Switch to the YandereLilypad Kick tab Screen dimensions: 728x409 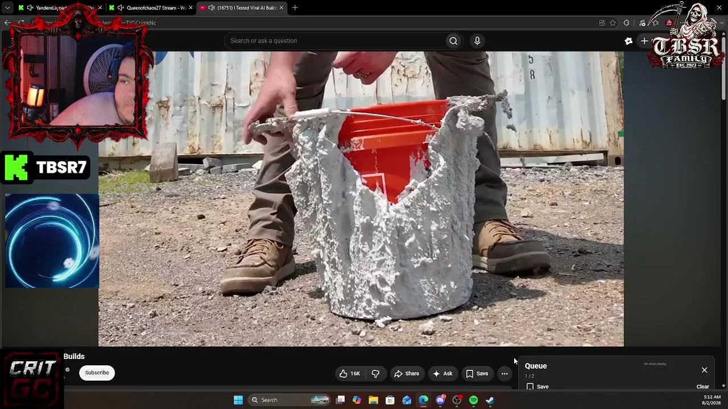[59, 8]
